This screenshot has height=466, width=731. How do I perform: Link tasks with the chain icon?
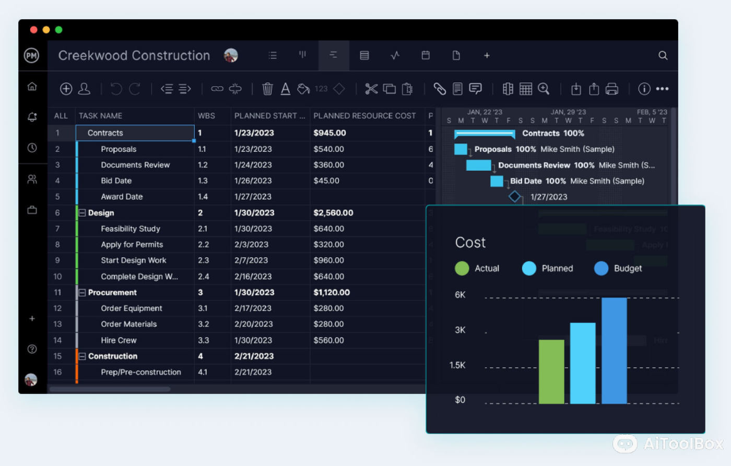coord(217,89)
